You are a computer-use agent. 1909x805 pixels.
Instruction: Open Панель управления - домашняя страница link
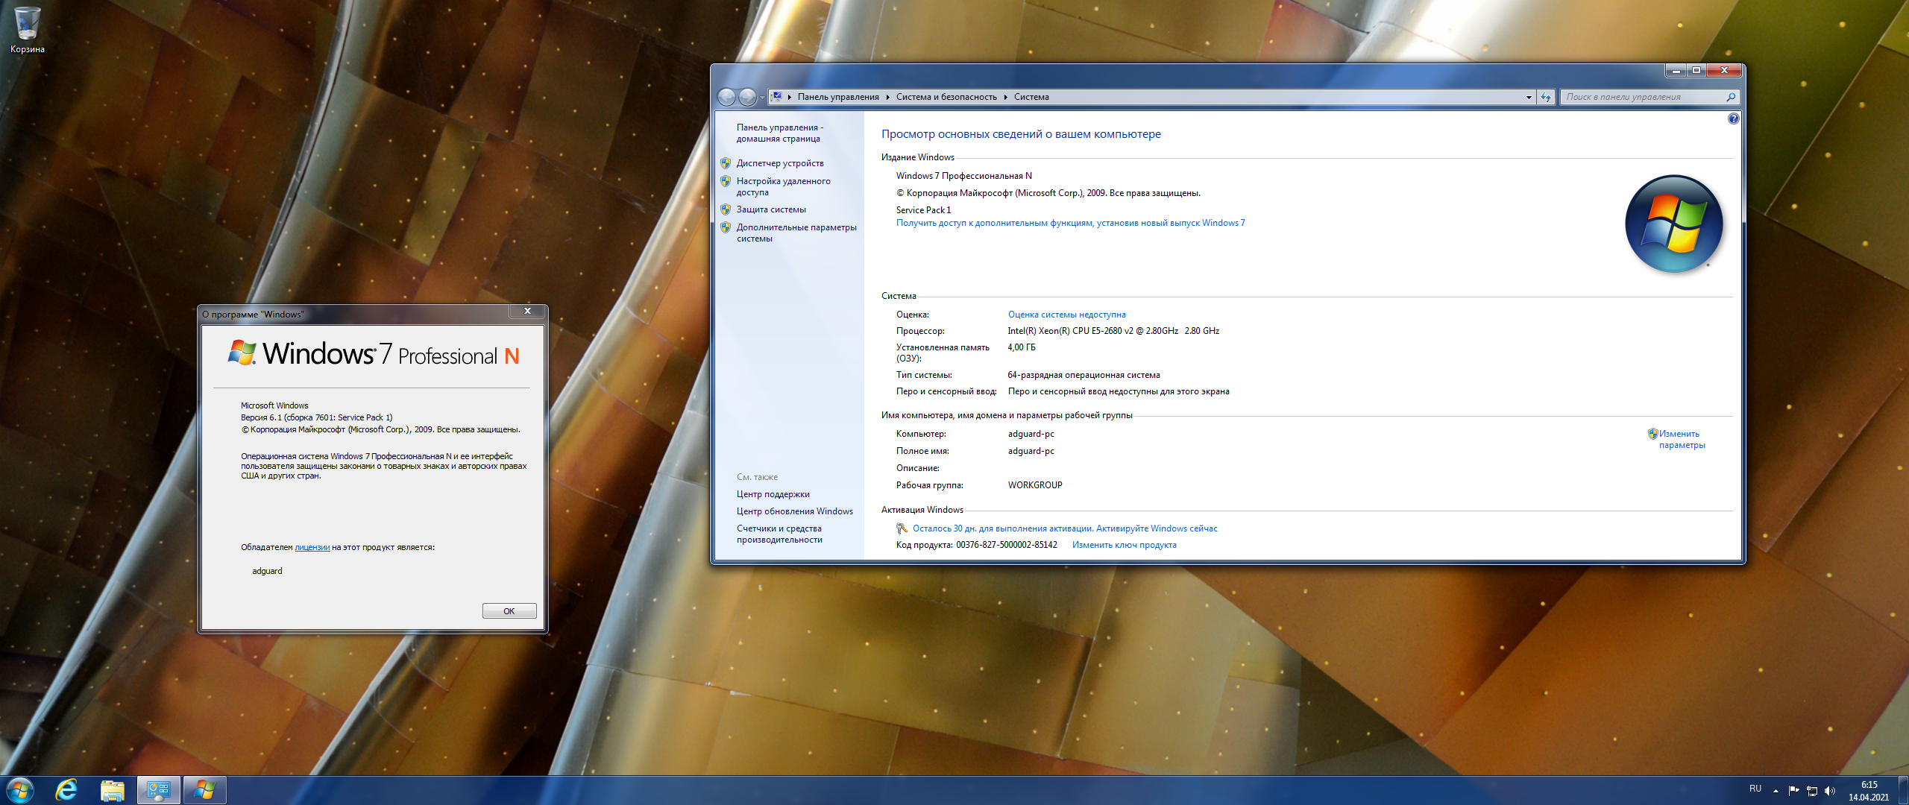pos(780,133)
